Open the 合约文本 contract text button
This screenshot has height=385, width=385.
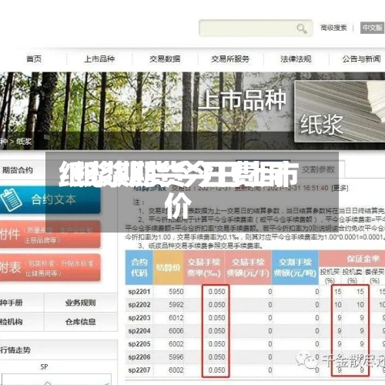point(50,199)
